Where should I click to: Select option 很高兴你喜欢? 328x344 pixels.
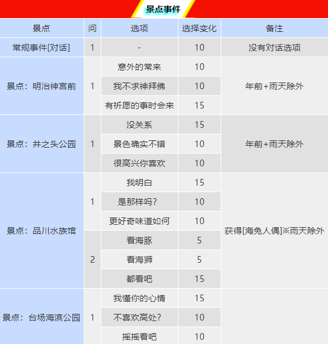pyautogui.click(x=139, y=163)
